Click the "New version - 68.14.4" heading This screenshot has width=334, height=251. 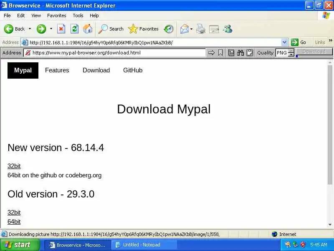[56, 148]
